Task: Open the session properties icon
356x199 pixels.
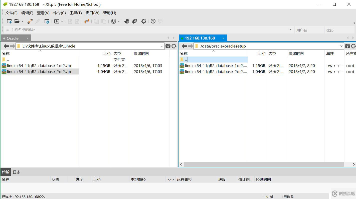Action: 47,21
